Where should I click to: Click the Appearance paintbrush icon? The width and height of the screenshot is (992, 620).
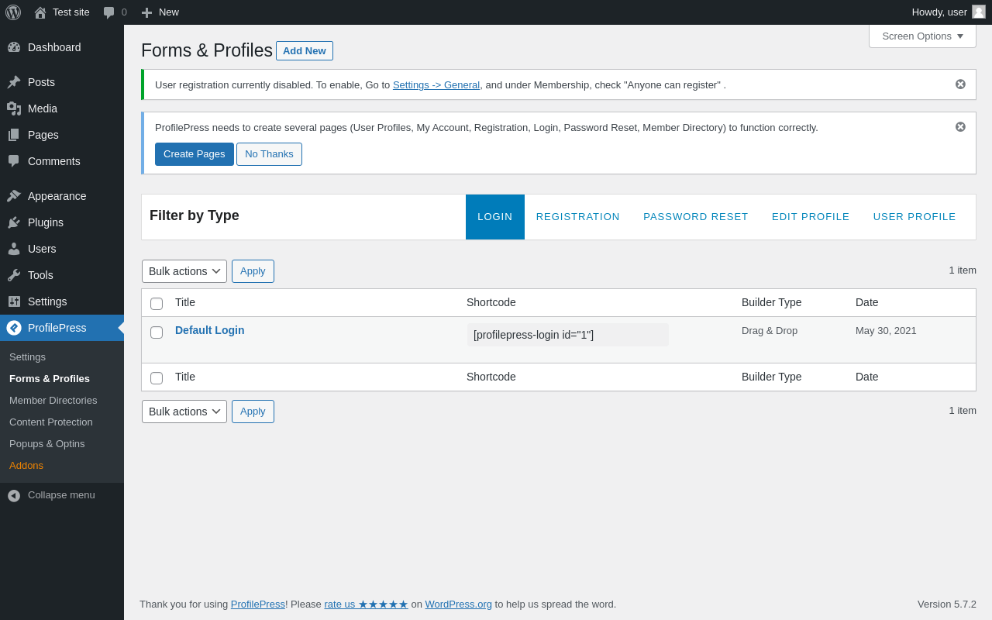(14, 196)
